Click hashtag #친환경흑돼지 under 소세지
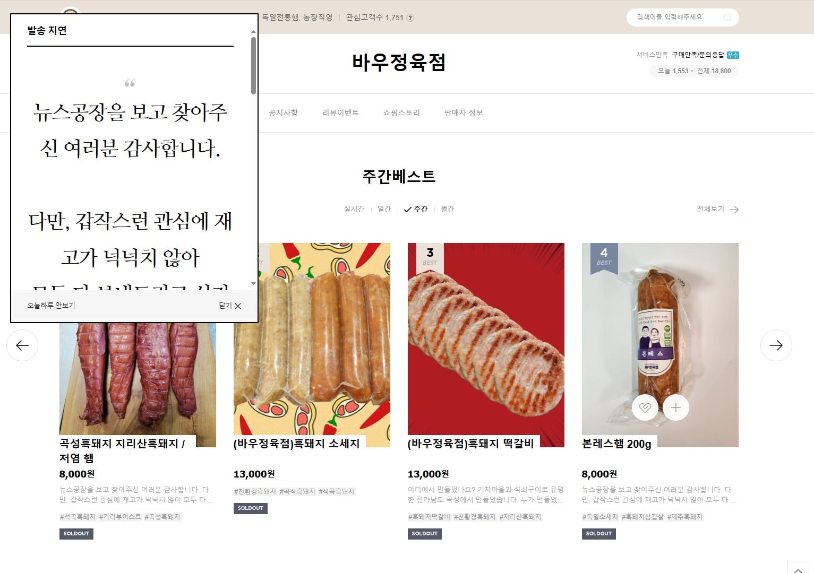 point(255,491)
